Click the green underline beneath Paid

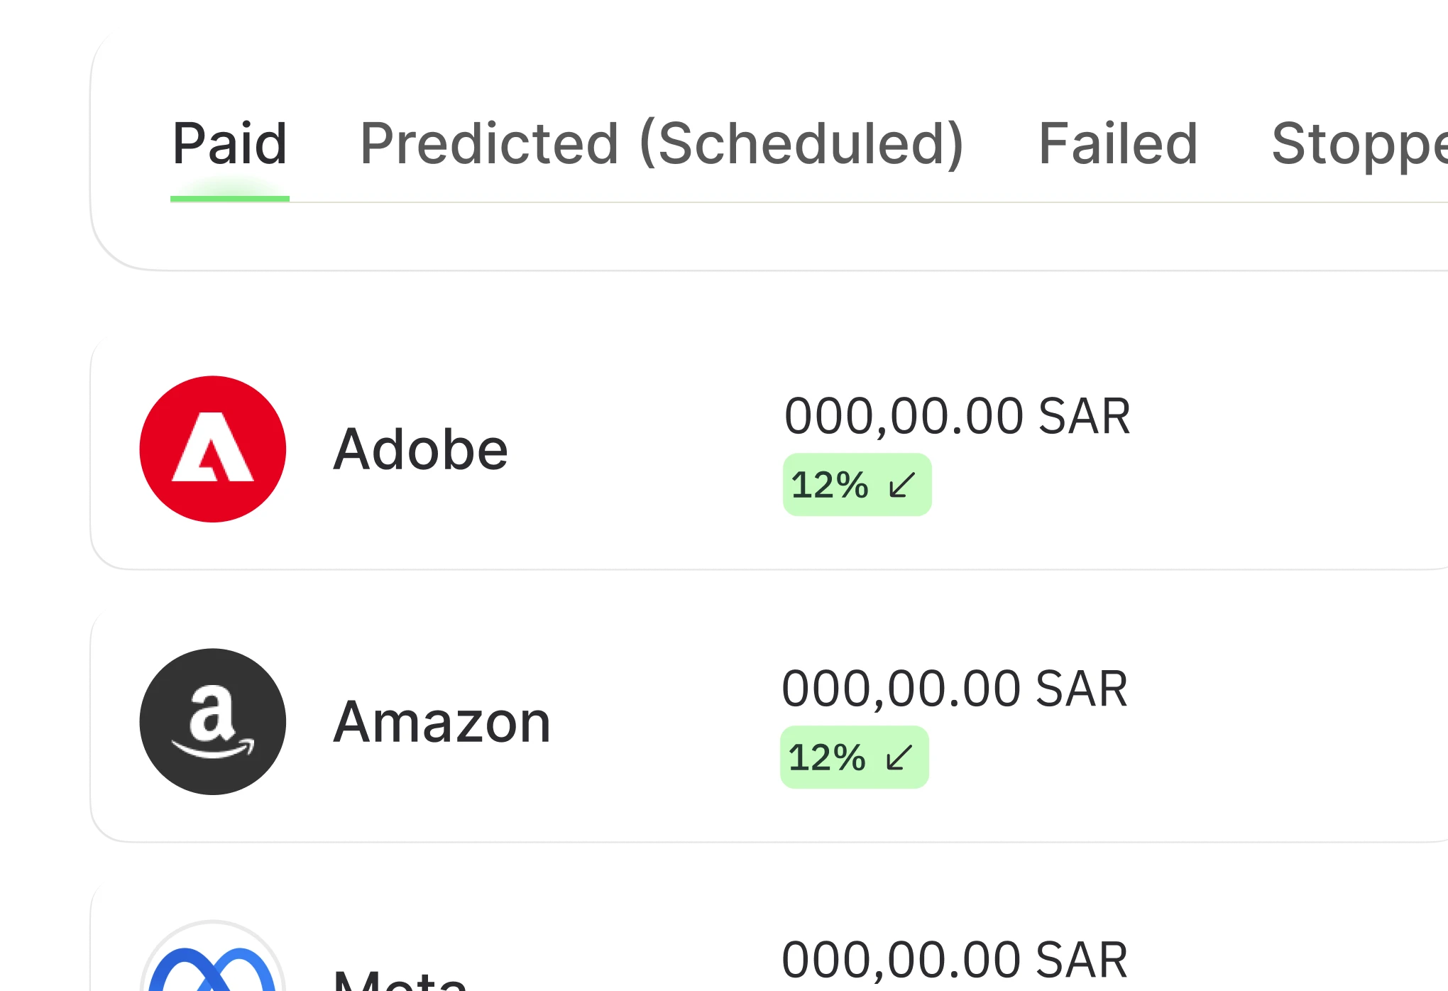(x=230, y=199)
